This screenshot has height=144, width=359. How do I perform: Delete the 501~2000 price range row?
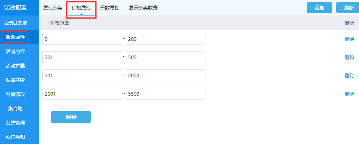[349, 75]
